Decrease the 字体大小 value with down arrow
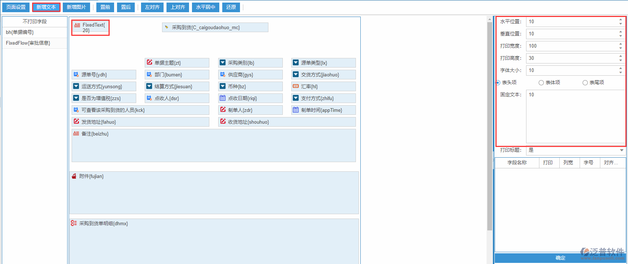 point(621,72)
